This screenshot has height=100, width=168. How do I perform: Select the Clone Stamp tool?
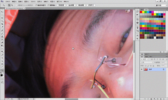(x=2, y=37)
